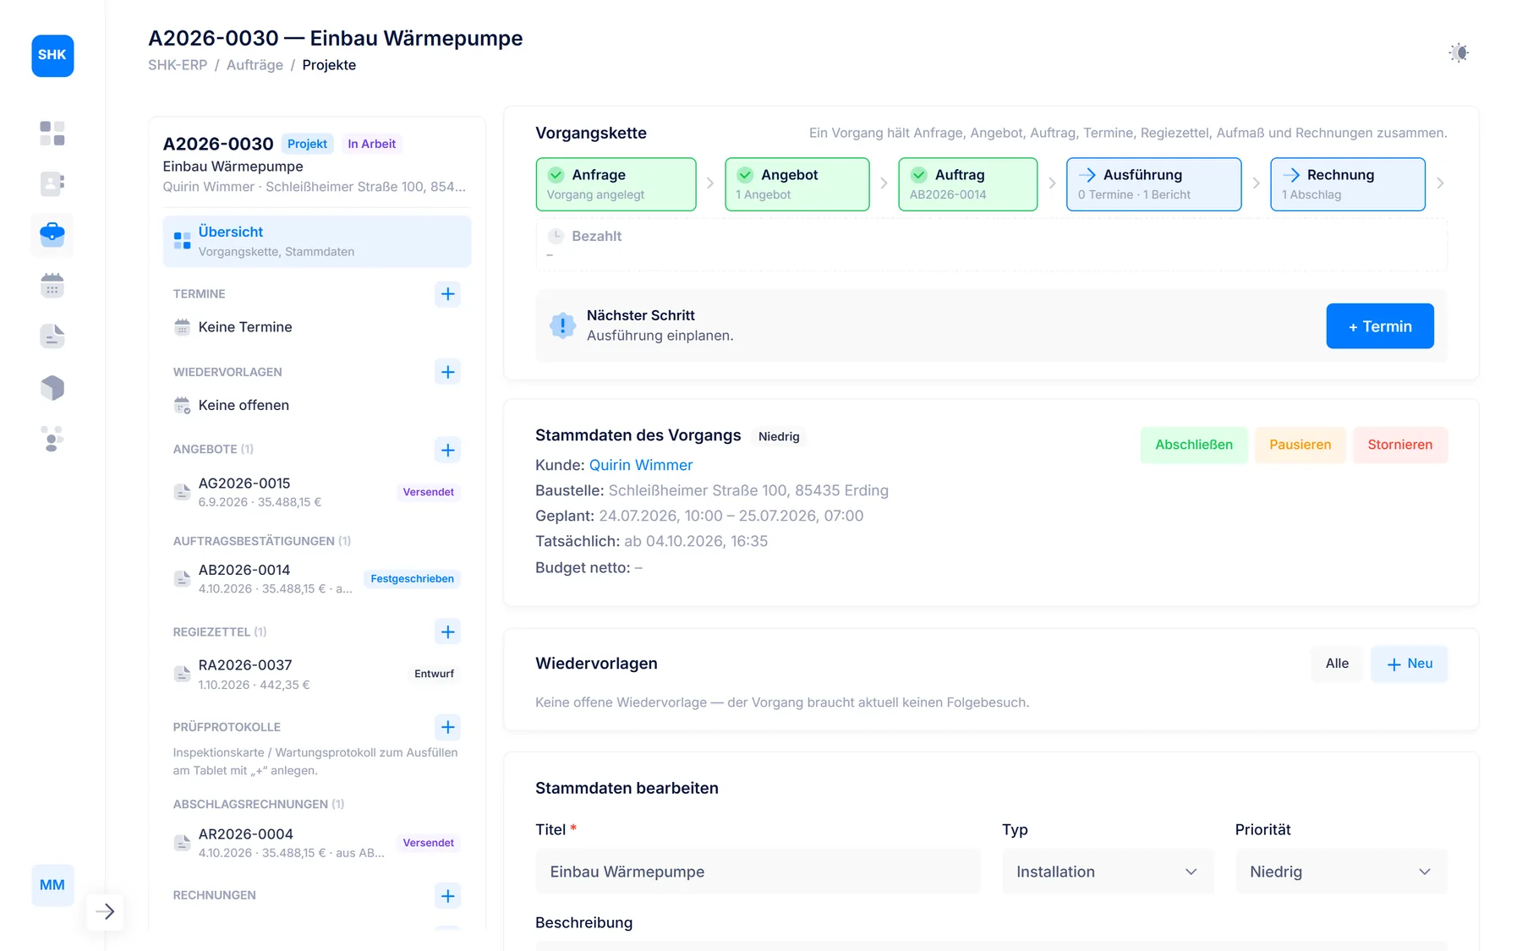Open the calendar icon in sidebar
Image resolution: width=1522 pixels, height=951 pixels.
click(52, 286)
